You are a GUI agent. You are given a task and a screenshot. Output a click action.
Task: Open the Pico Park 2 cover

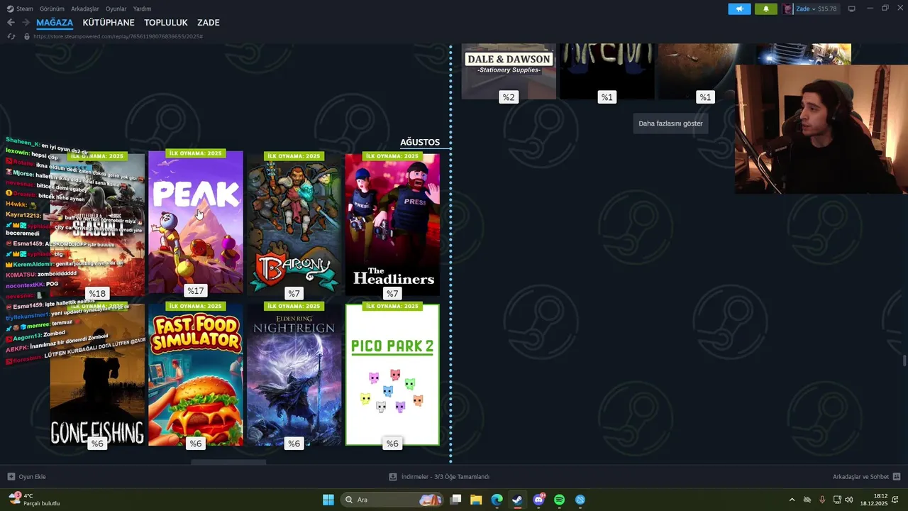[392, 374]
